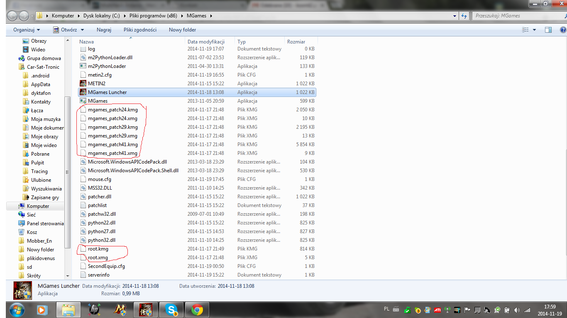The height and width of the screenshot is (318, 567).
Task: Toggle the preview pane icon
Action: click(548, 30)
